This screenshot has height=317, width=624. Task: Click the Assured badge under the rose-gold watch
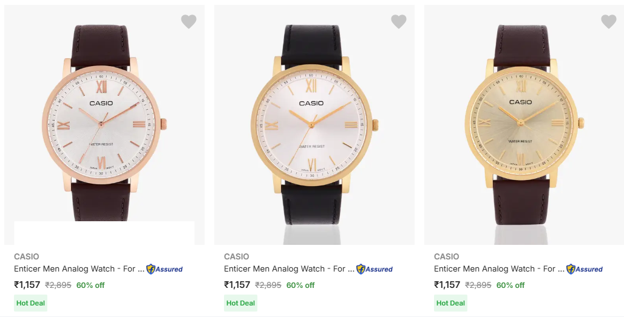(164, 269)
